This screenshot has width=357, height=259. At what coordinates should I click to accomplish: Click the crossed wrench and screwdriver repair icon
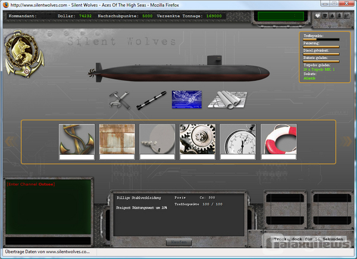120,100
